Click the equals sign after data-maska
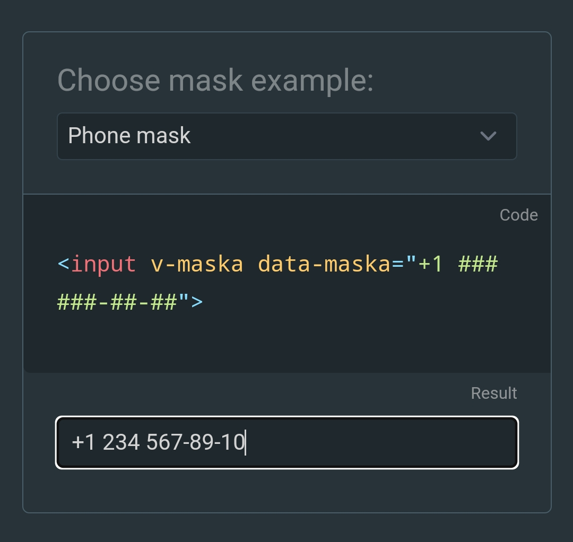Viewport: 573px width, 542px height. pos(397,264)
